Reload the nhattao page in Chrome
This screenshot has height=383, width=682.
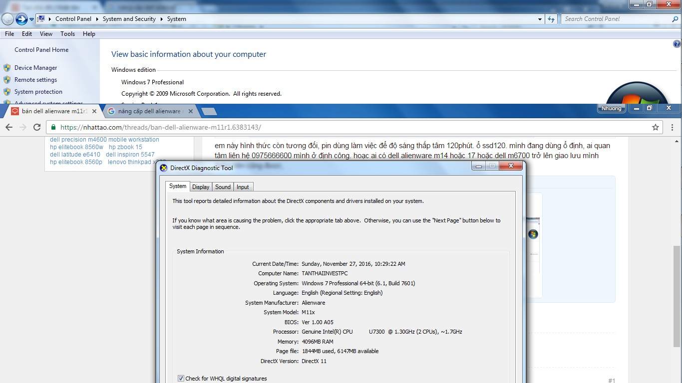pos(36,127)
